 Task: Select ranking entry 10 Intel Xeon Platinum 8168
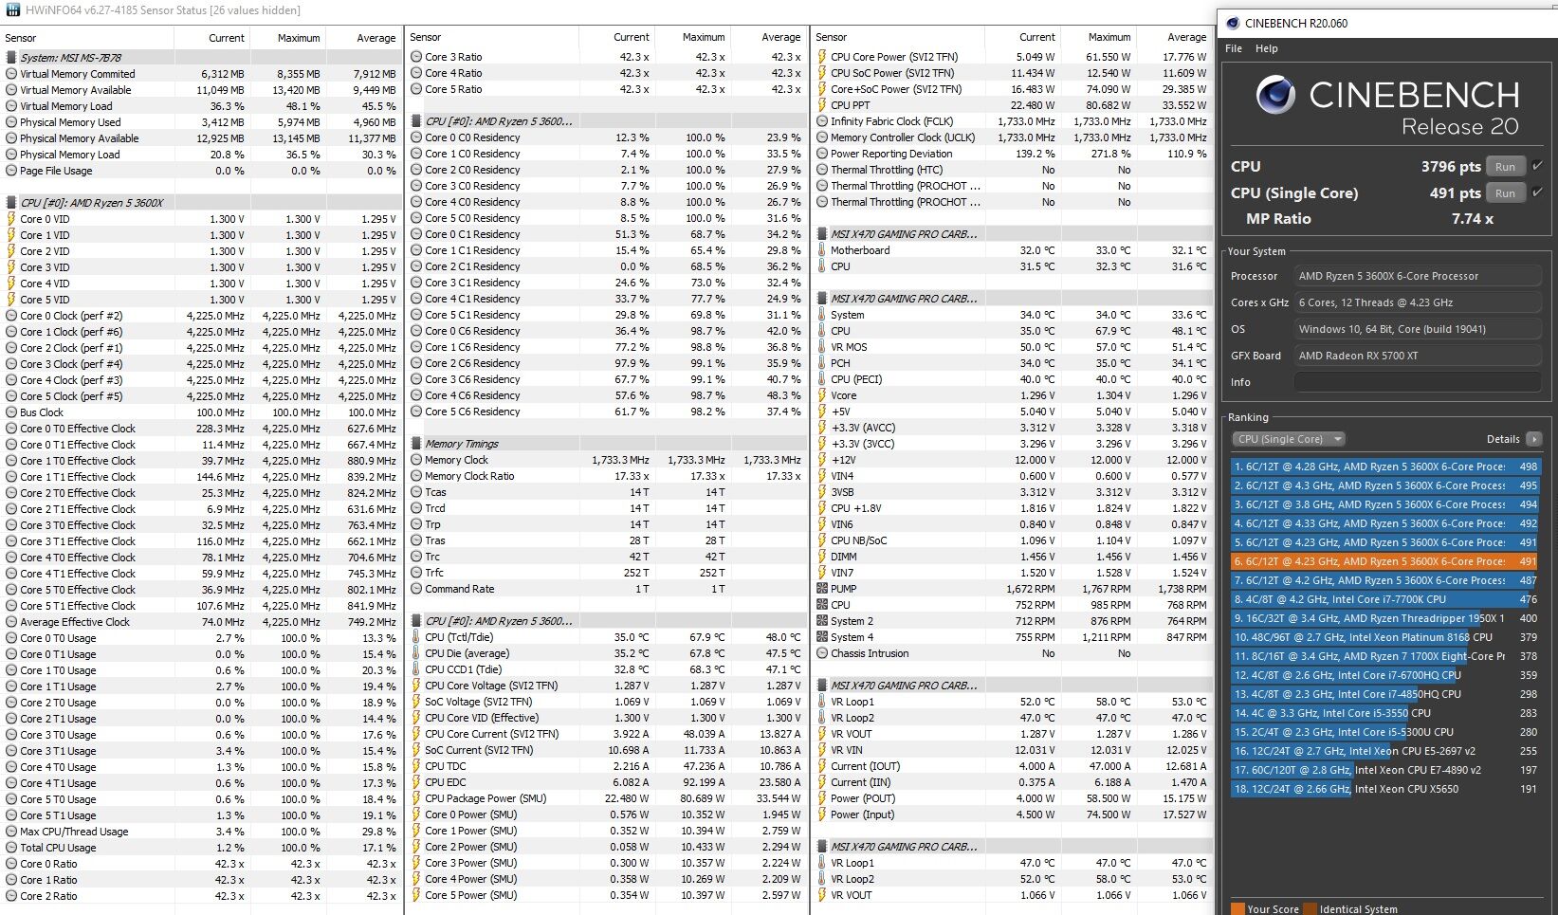coord(1385,637)
